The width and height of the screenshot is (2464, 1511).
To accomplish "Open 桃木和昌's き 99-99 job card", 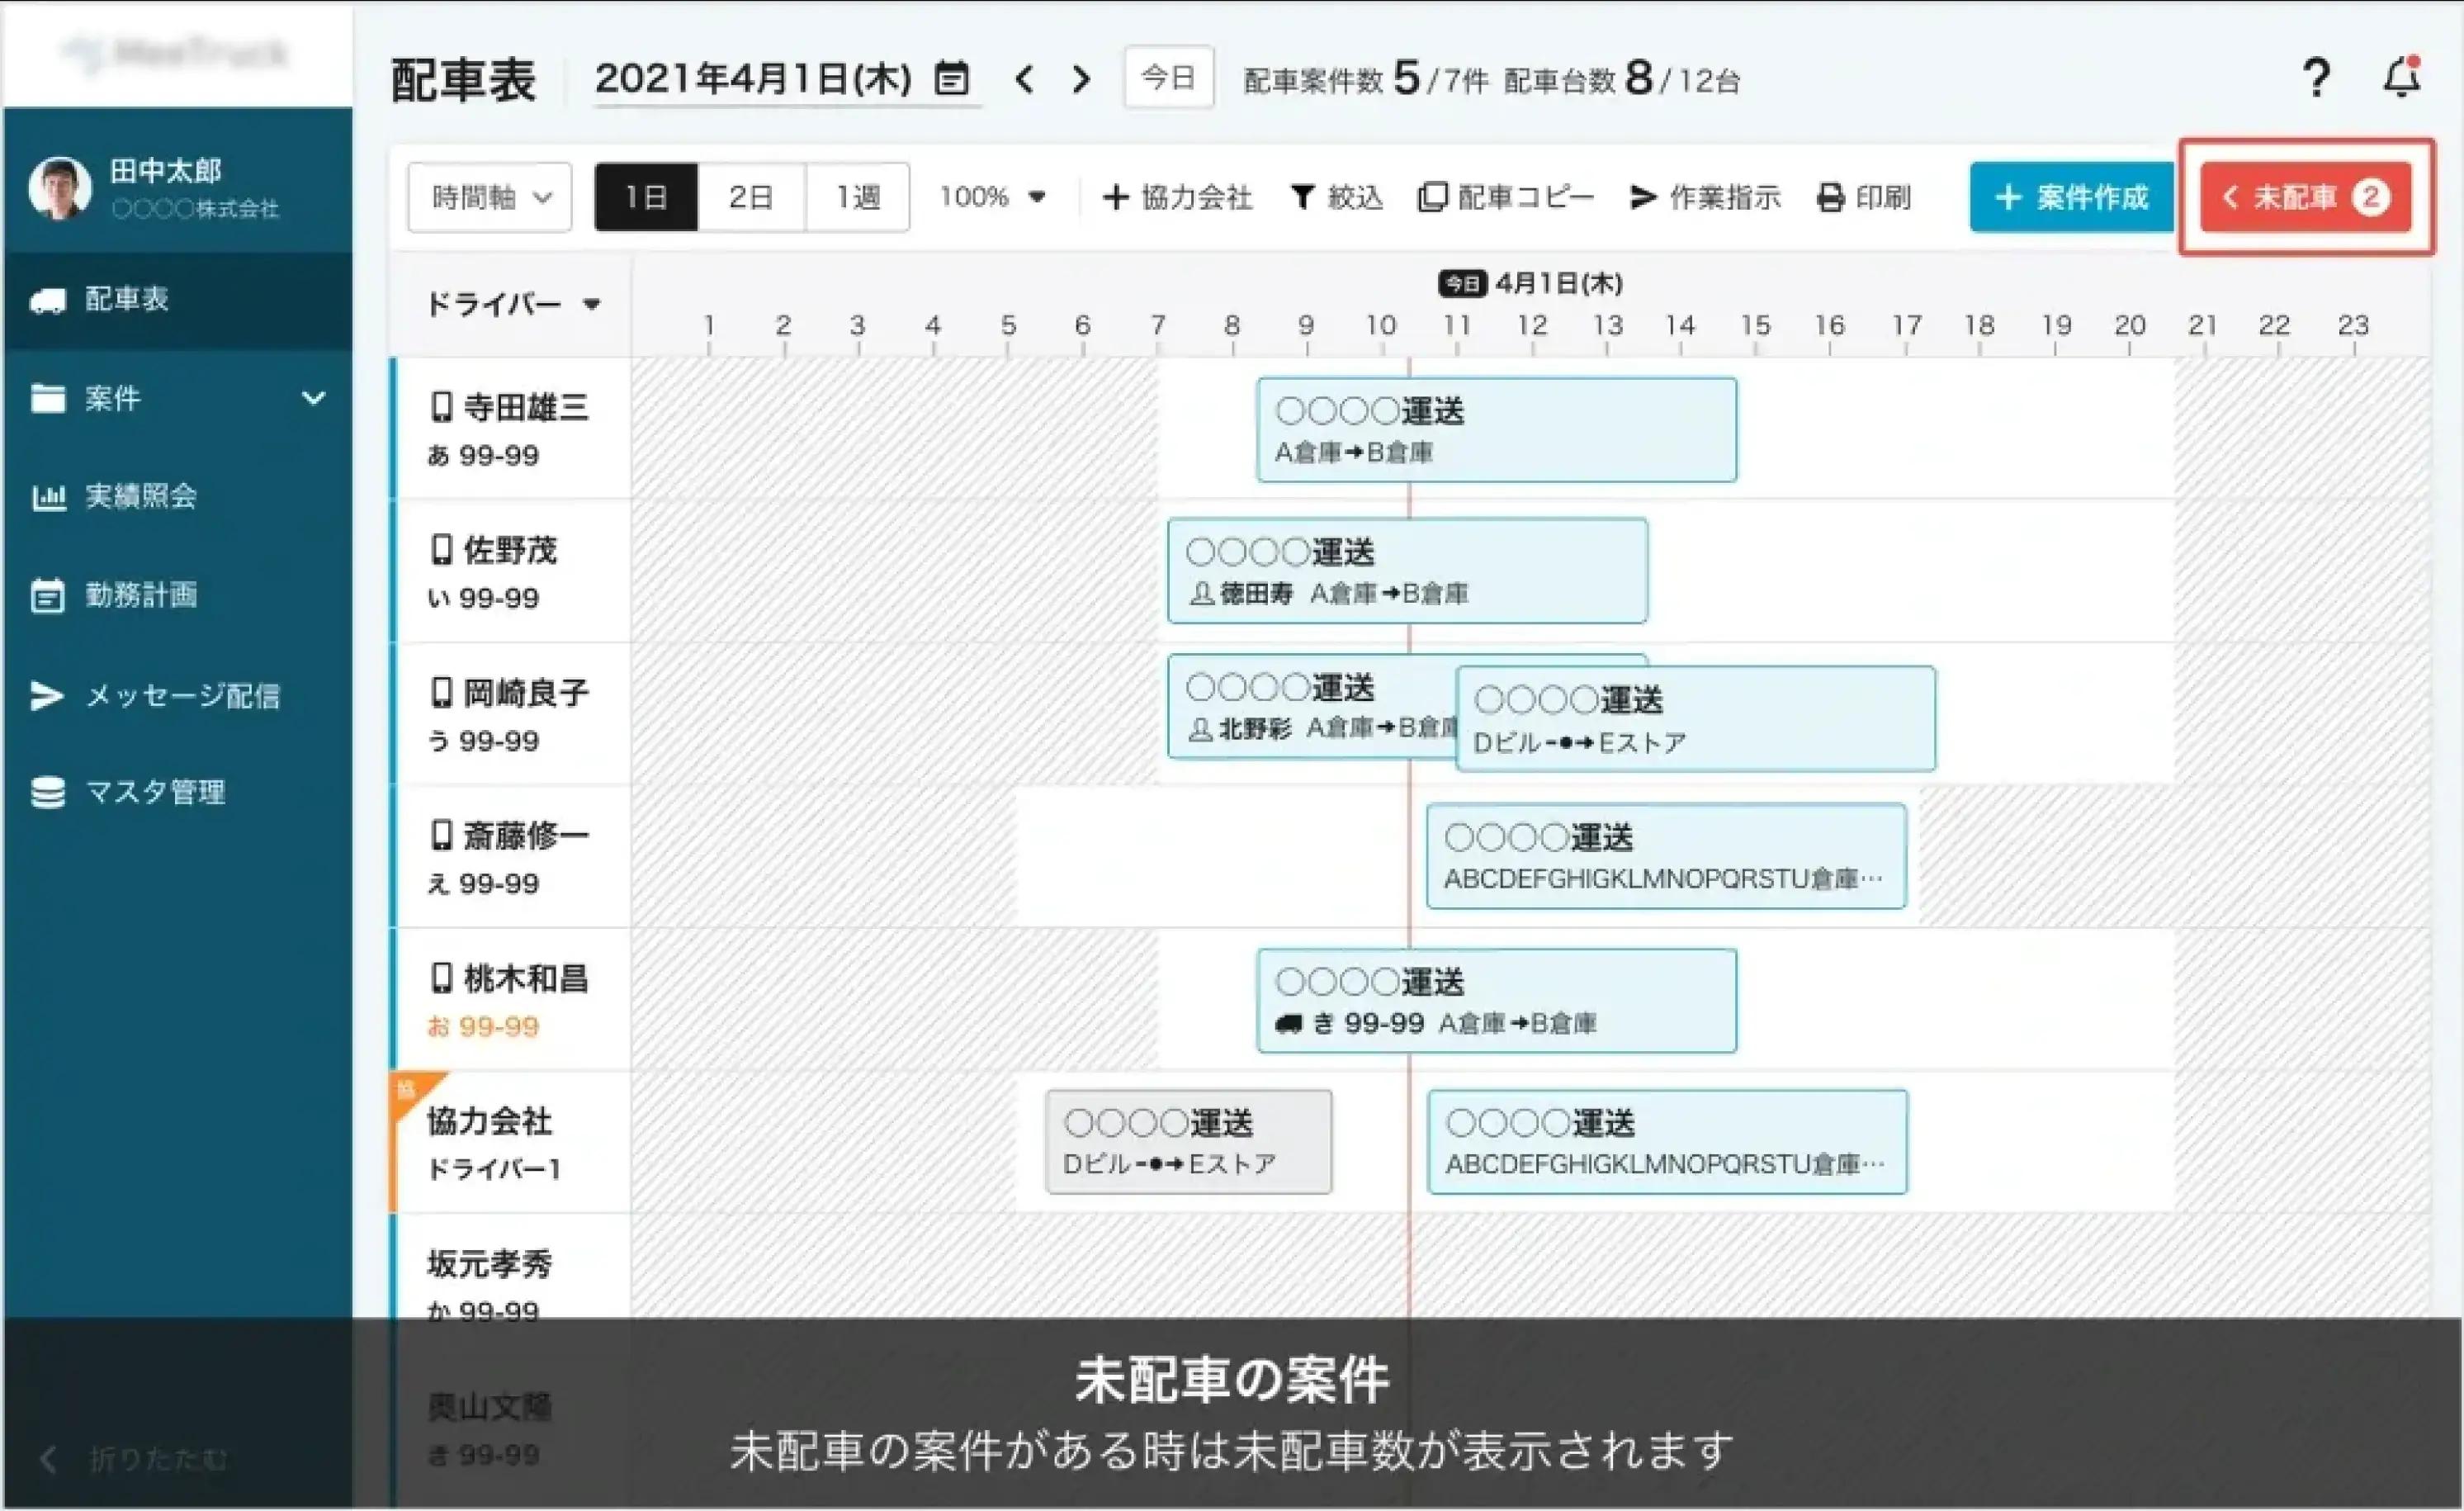I will pyautogui.click(x=1497, y=1001).
